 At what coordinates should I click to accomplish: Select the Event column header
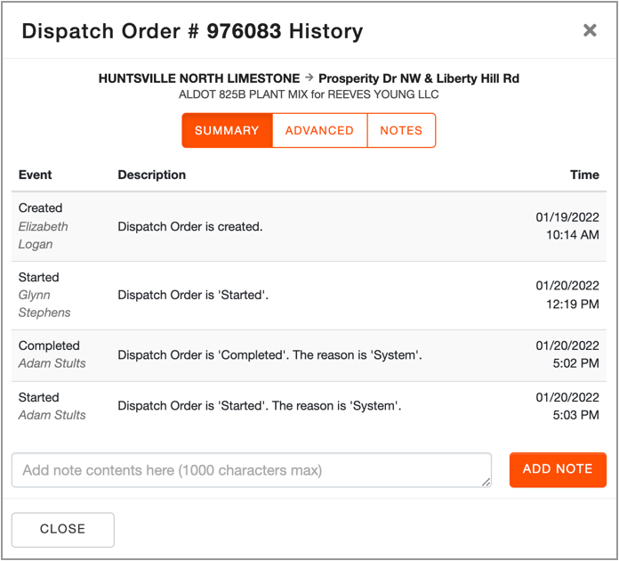[36, 175]
